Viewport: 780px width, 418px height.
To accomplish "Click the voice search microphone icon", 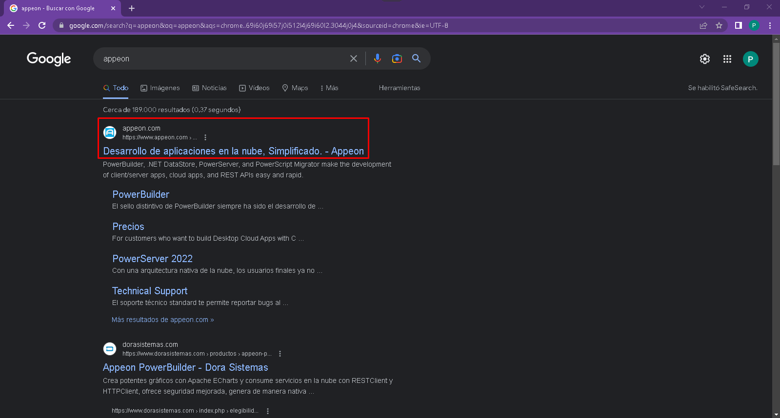I will coord(377,58).
